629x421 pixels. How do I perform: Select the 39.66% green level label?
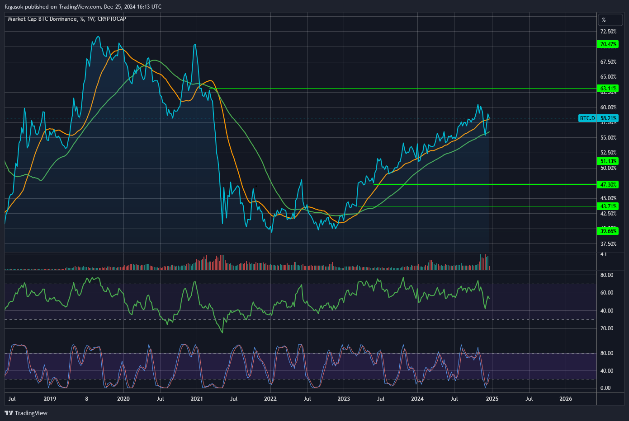point(608,231)
